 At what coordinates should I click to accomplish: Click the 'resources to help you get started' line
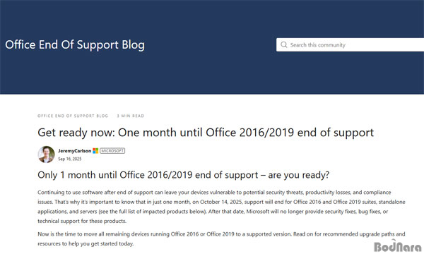click(x=86, y=243)
